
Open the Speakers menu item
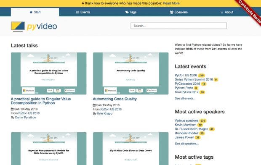click(179, 12)
